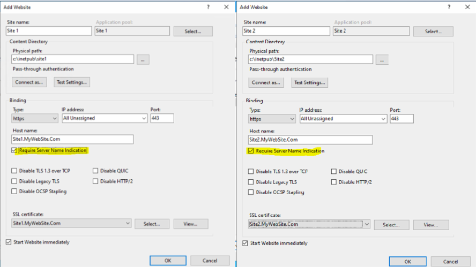Click Connect as button in Site 1 dialog
This screenshot has height=267, width=476.
pyautogui.click(x=29, y=82)
